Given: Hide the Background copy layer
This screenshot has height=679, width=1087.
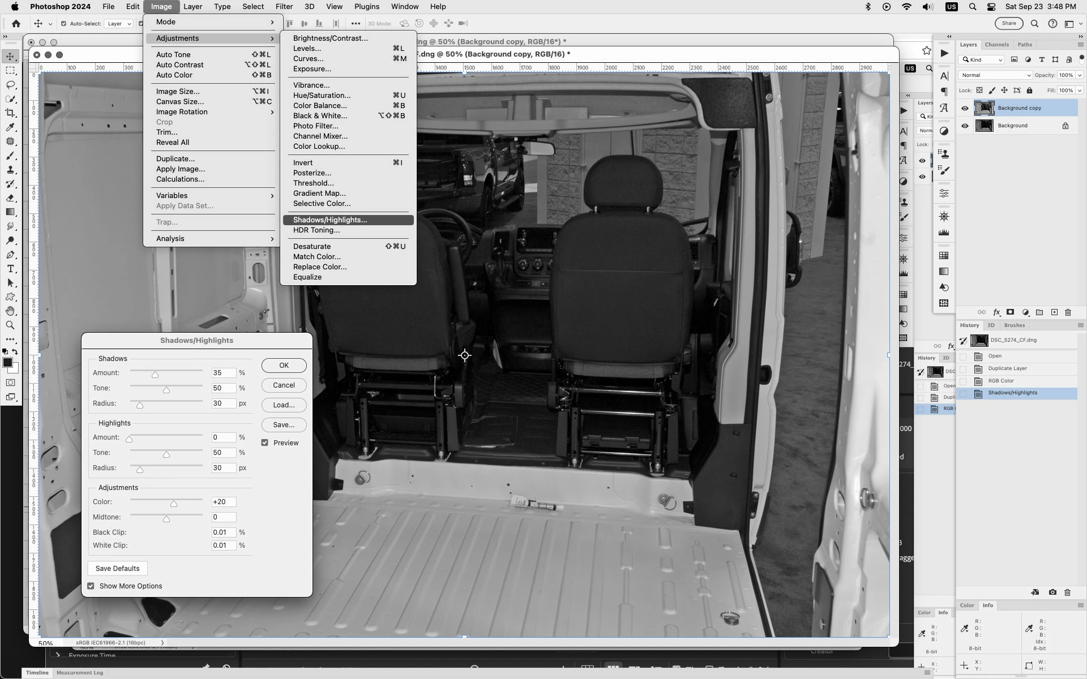Looking at the screenshot, I should pos(965,108).
